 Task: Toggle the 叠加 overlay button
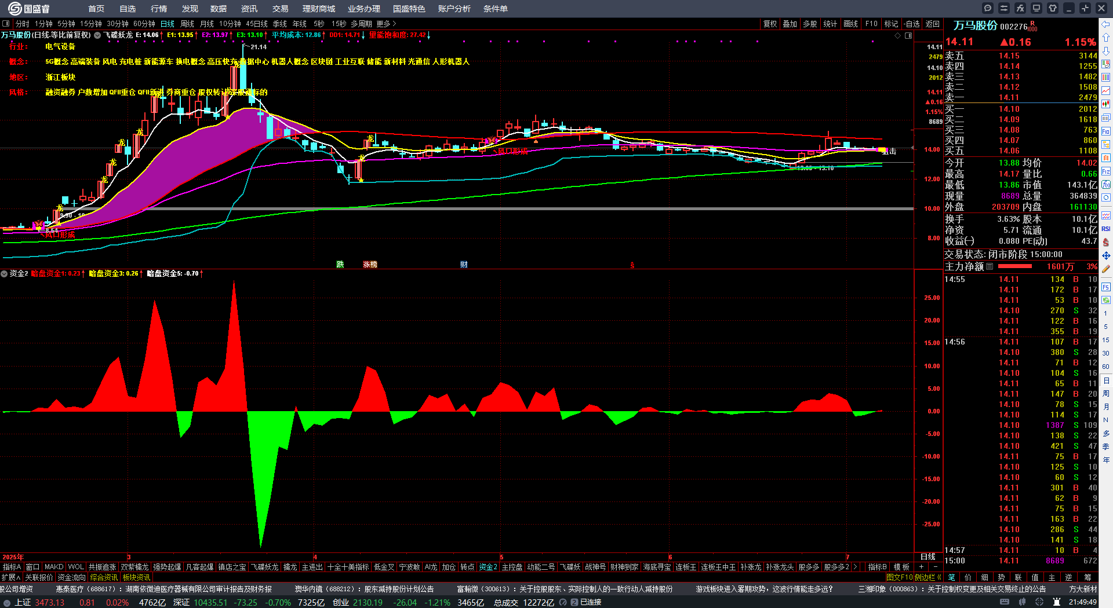790,24
